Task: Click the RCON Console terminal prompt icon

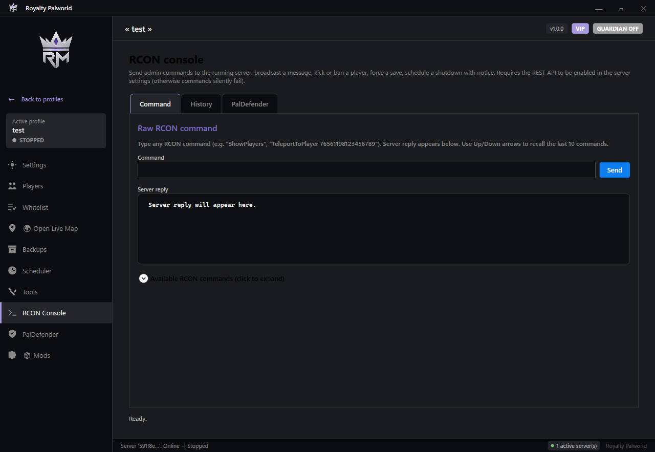Action: [x=12, y=313]
